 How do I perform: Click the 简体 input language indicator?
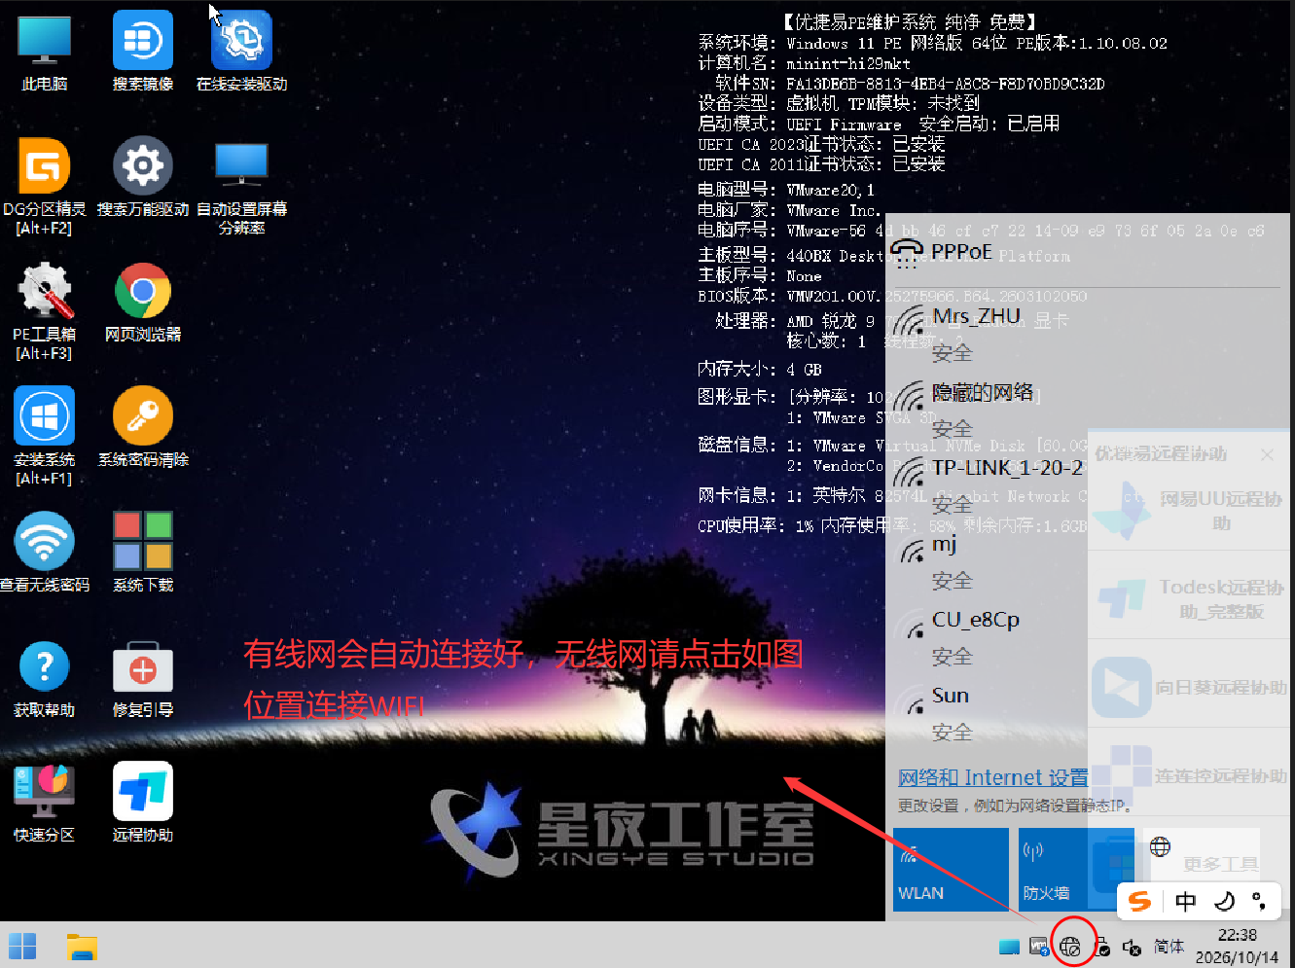[x=1169, y=947]
